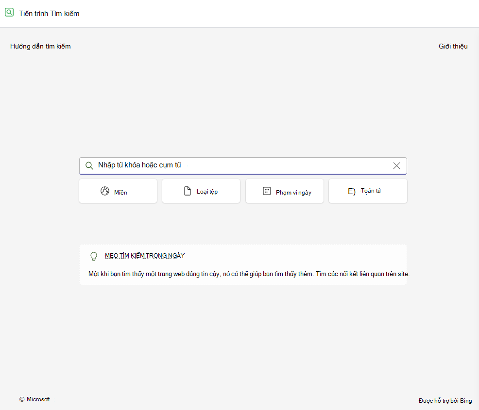Click the lightbulb tip icon

(94, 256)
